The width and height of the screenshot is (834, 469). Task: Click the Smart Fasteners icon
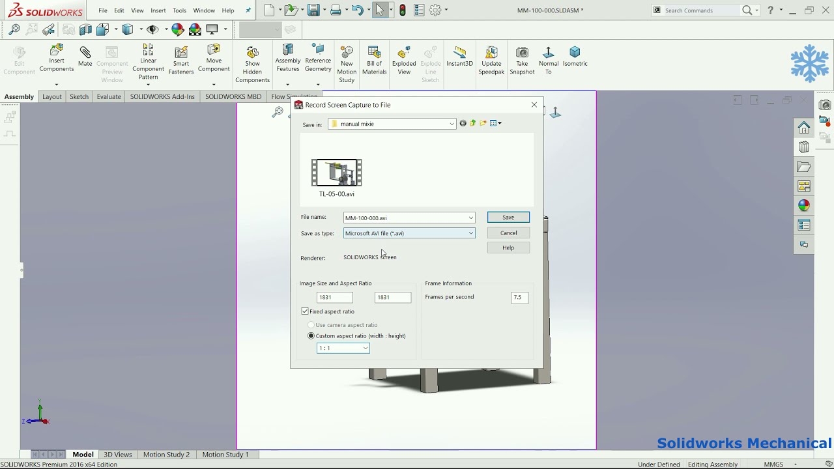(x=181, y=60)
